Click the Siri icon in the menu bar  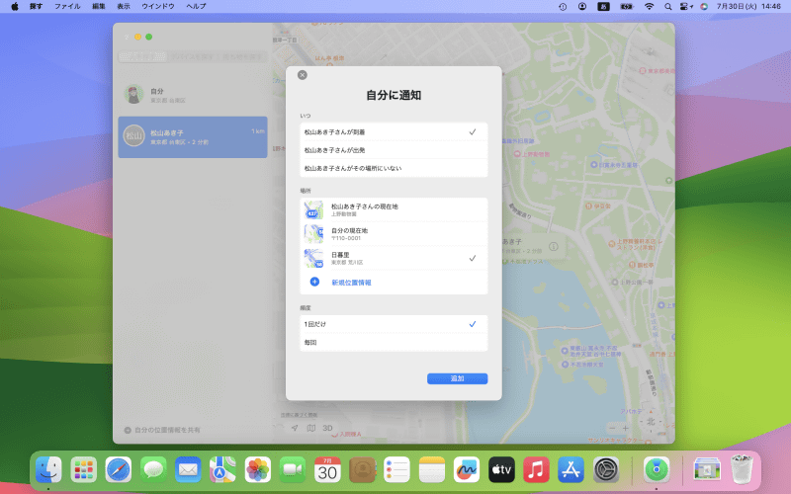704,7
